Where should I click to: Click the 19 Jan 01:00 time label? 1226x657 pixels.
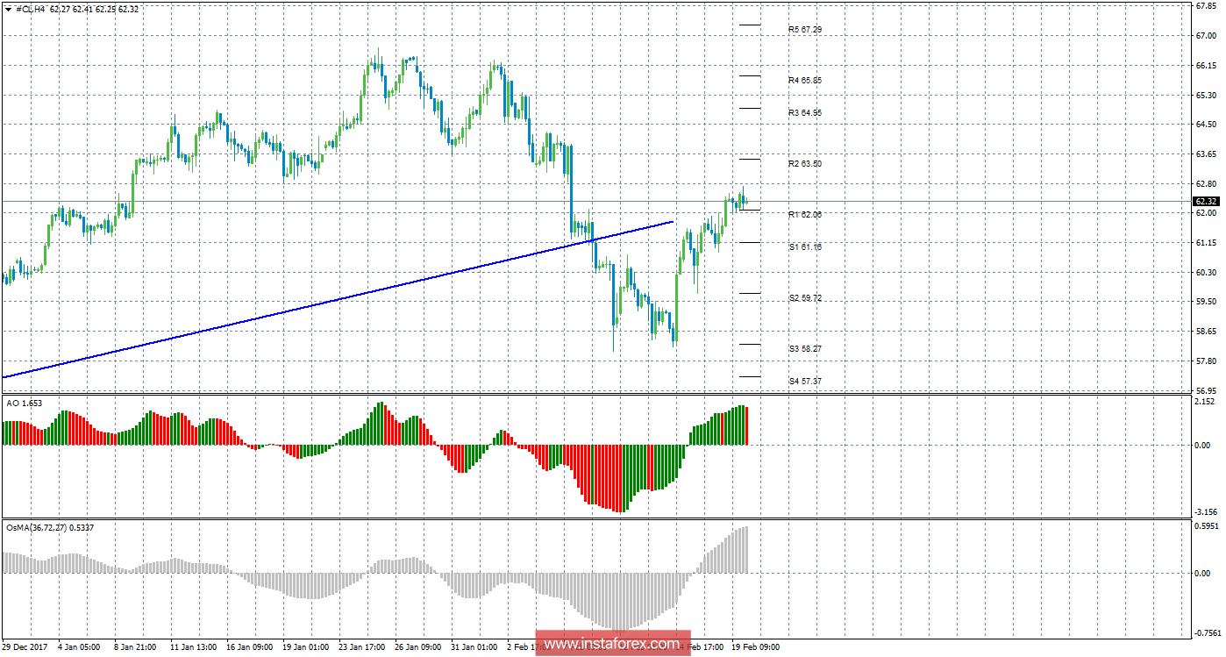click(x=308, y=647)
